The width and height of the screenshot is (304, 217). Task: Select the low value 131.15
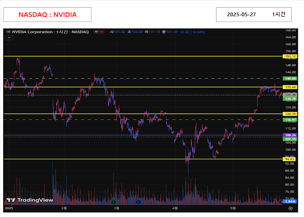(154, 32)
